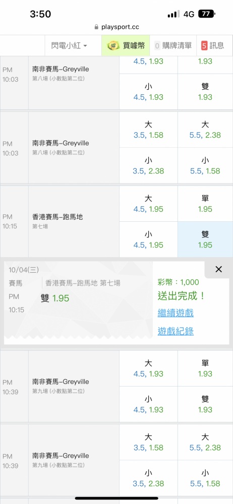Tap the battery indicator in status bar

coord(207,14)
